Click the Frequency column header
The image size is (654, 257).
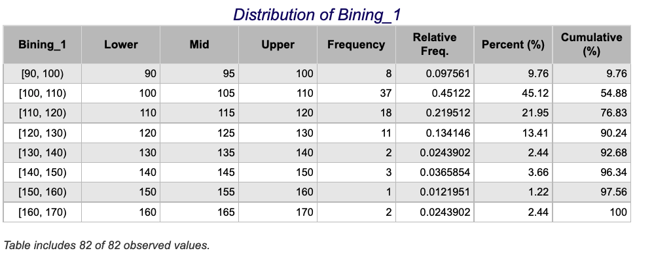pos(356,44)
